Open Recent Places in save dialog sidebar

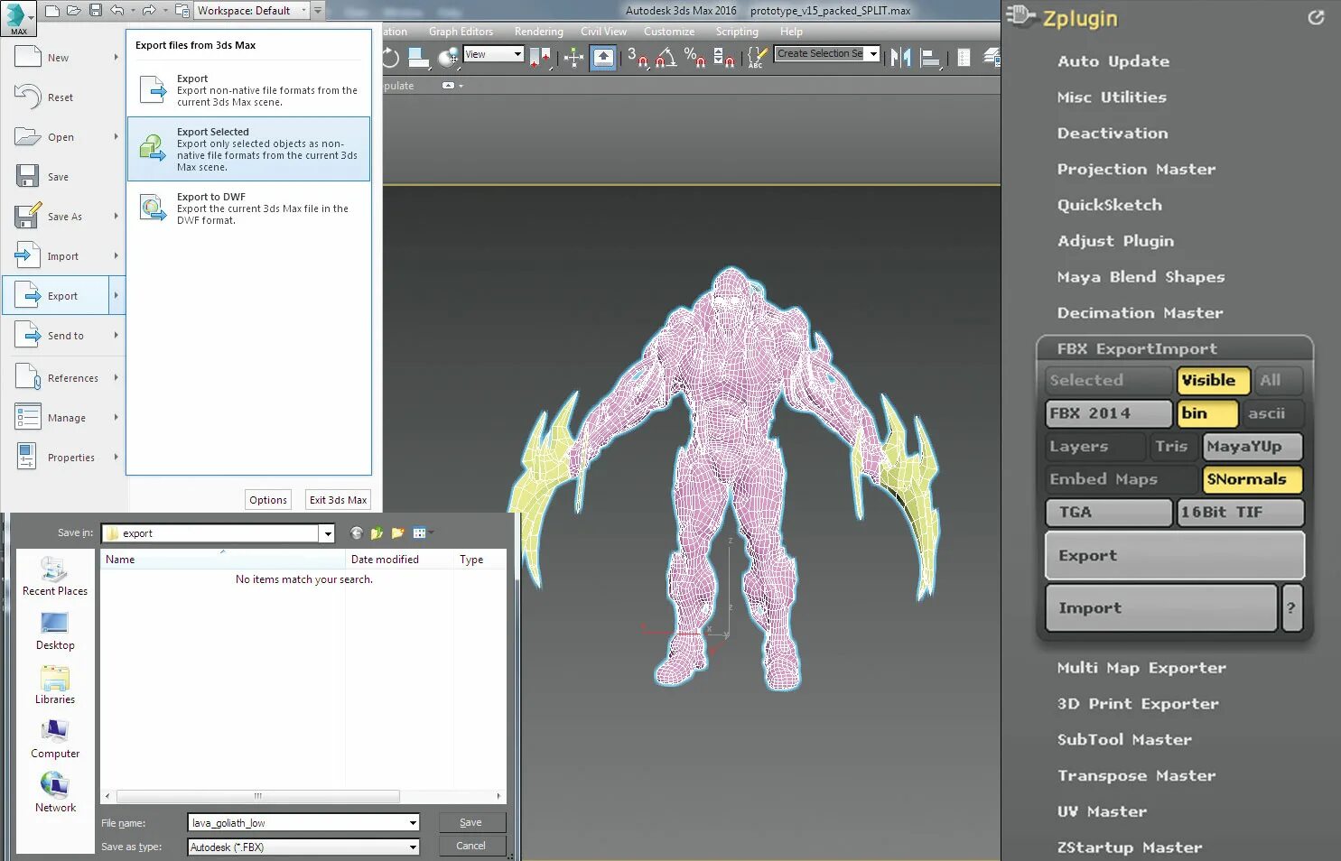click(x=55, y=577)
